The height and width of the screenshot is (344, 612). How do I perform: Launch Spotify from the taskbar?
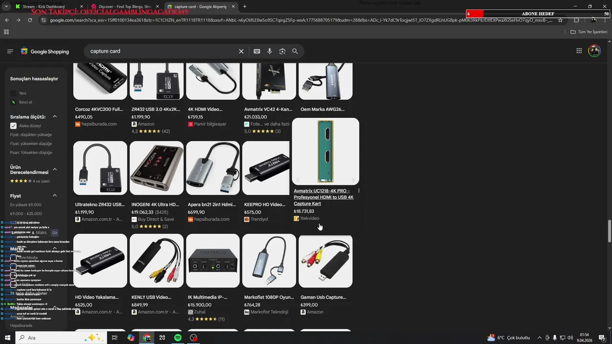(178, 337)
